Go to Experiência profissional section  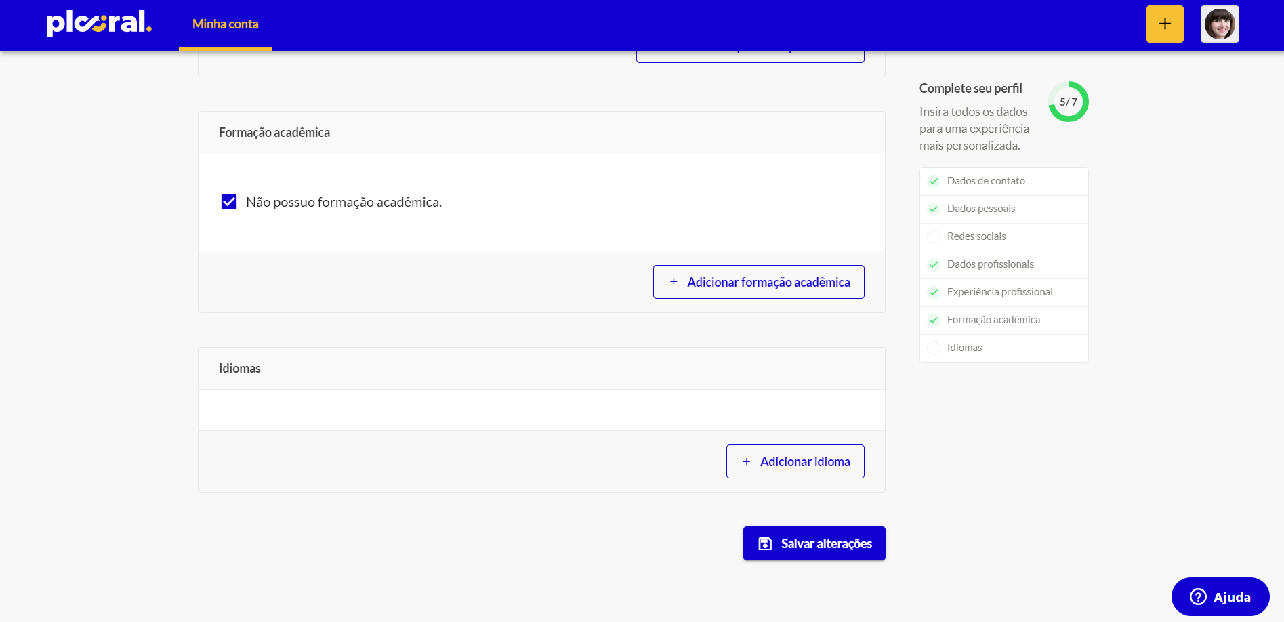tap(1003, 293)
